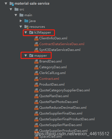Screen dimensions: 112x139
Task: Click XML icon beside BrandDao.xml
Action: point(36,61)
